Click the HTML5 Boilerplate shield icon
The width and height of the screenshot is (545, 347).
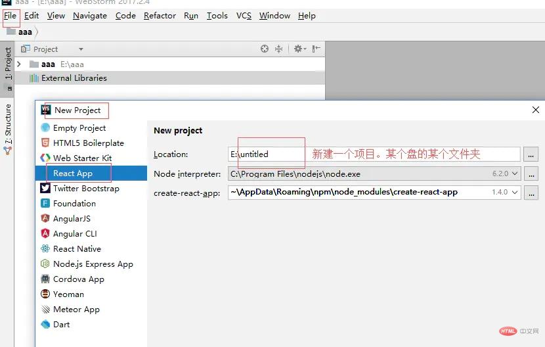[45, 143]
